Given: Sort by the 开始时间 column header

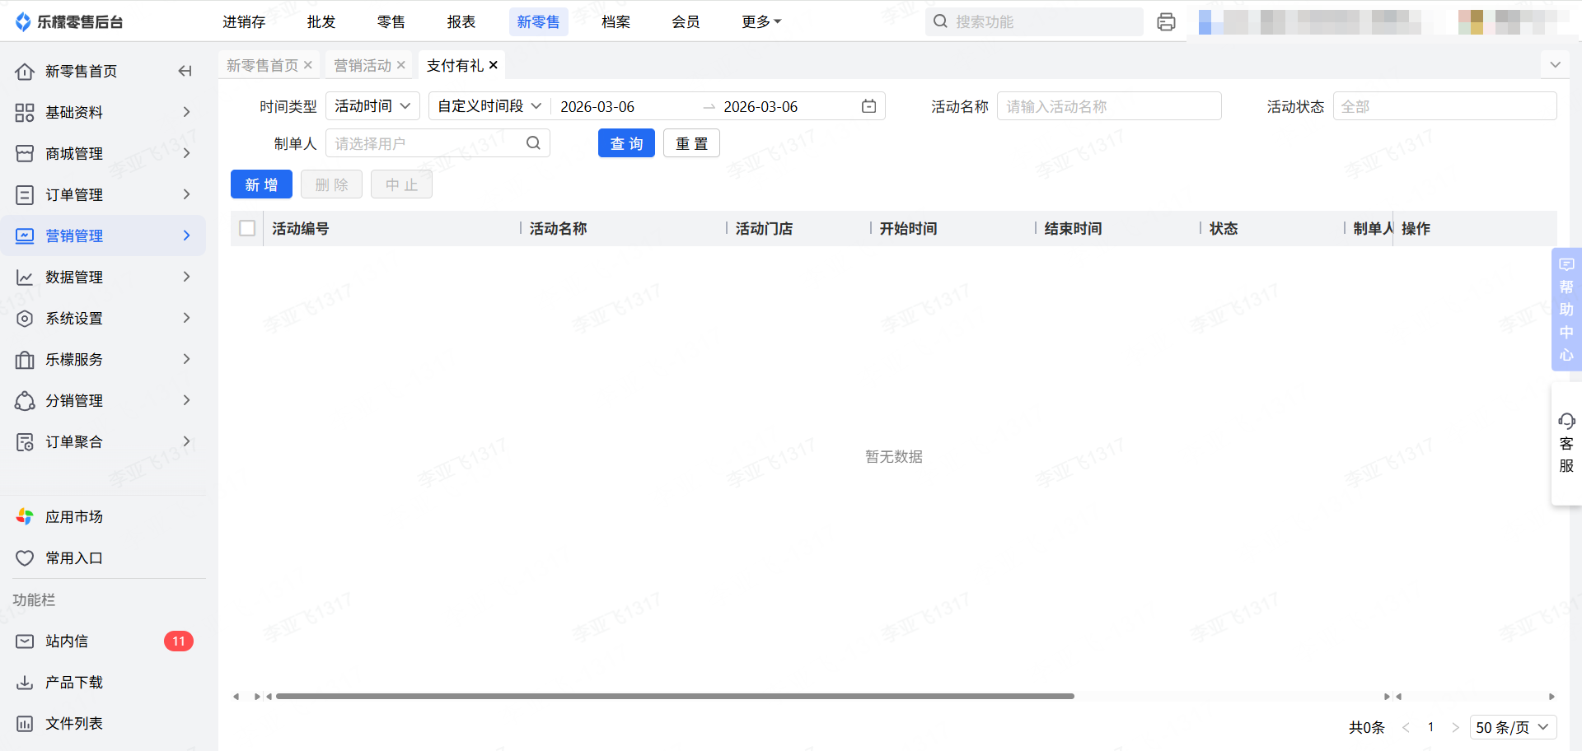Looking at the screenshot, I should [x=908, y=229].
